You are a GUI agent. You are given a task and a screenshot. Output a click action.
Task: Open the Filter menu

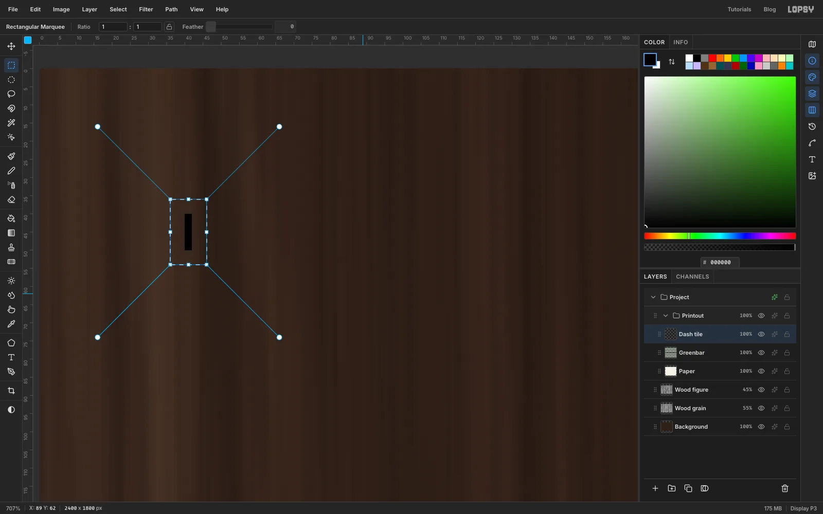146,9
